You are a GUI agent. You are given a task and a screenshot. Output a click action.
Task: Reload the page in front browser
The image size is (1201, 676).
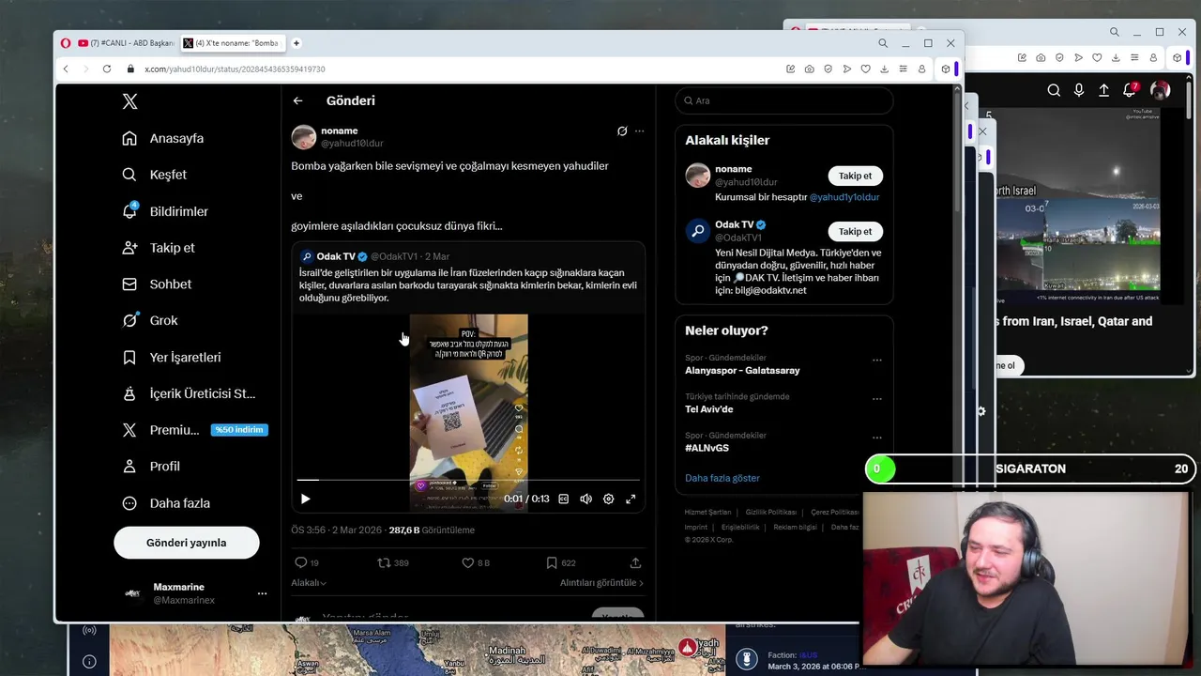(106, 69)
